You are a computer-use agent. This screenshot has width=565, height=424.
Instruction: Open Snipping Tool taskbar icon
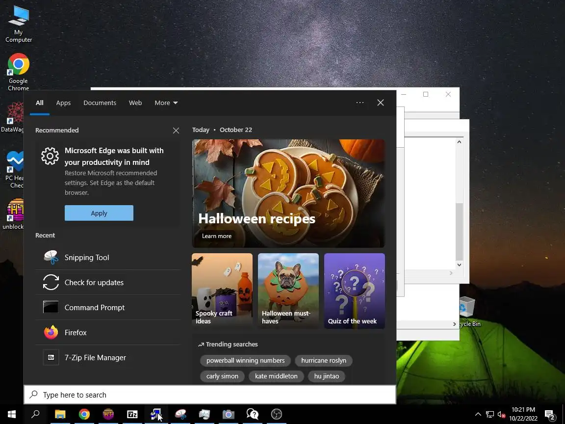[x=180, y=414]
